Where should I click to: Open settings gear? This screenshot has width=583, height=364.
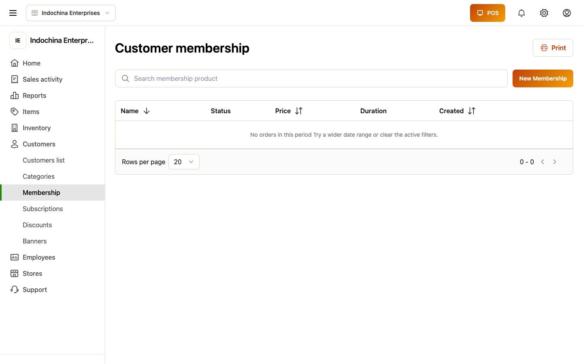tap(544, 13)
